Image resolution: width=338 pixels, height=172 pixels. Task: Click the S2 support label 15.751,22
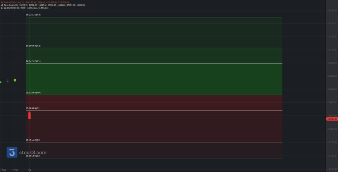33,140
